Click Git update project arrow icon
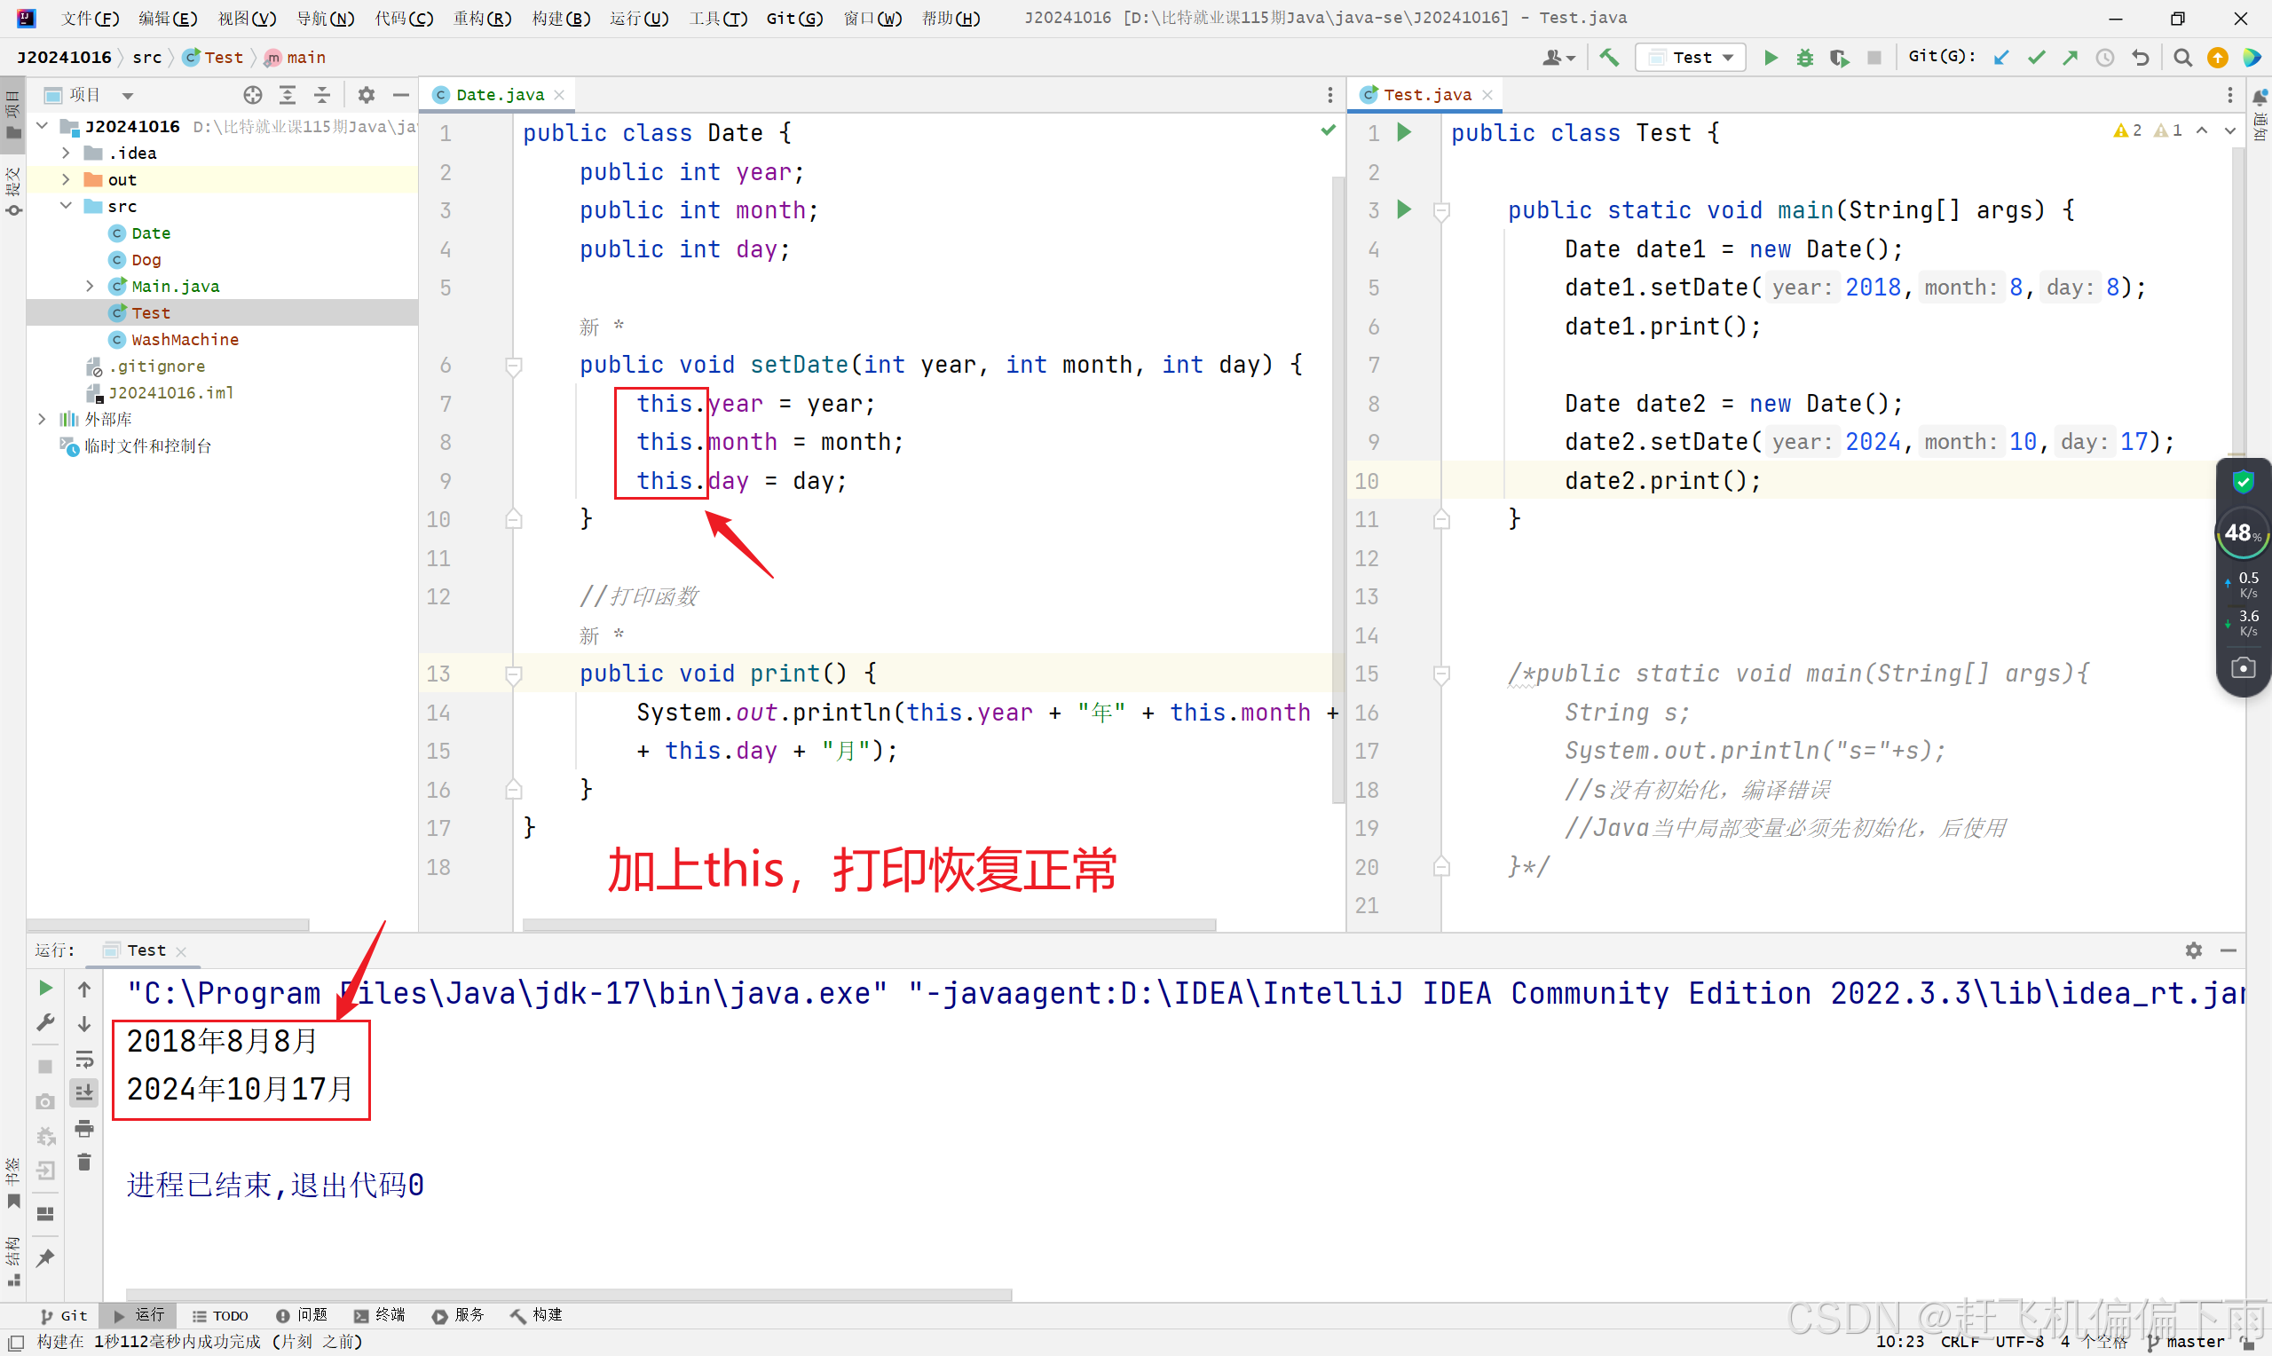Screen dimensions: 2272x1356 tap(2000, 58)
